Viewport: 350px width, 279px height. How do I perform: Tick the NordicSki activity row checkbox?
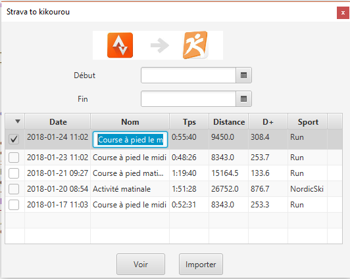(14, 189)
